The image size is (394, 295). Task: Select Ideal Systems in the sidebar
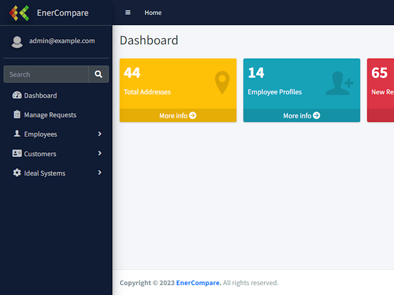tap(56, 173)
